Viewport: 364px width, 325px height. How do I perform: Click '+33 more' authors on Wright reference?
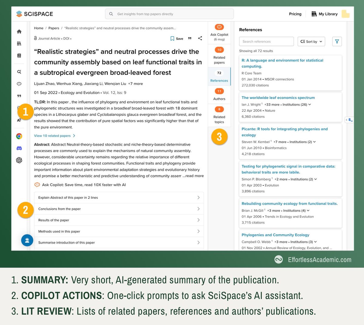click(272, 104)
